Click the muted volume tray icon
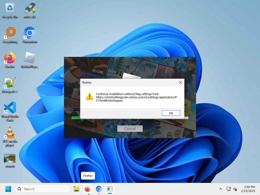Viewport: 260px width, 195px height. (235, 189)
